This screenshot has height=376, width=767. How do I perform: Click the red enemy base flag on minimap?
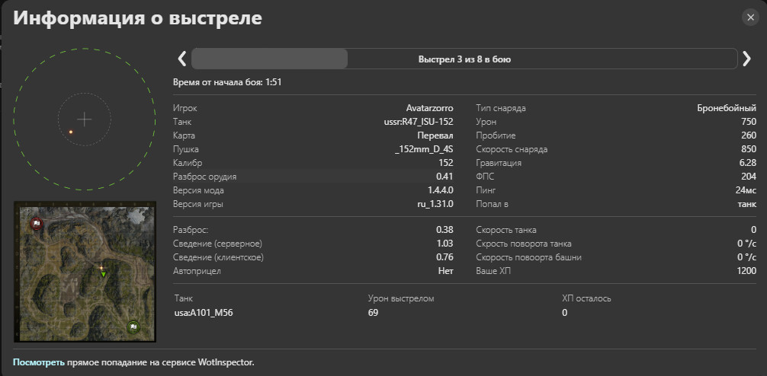click(35, 224)
